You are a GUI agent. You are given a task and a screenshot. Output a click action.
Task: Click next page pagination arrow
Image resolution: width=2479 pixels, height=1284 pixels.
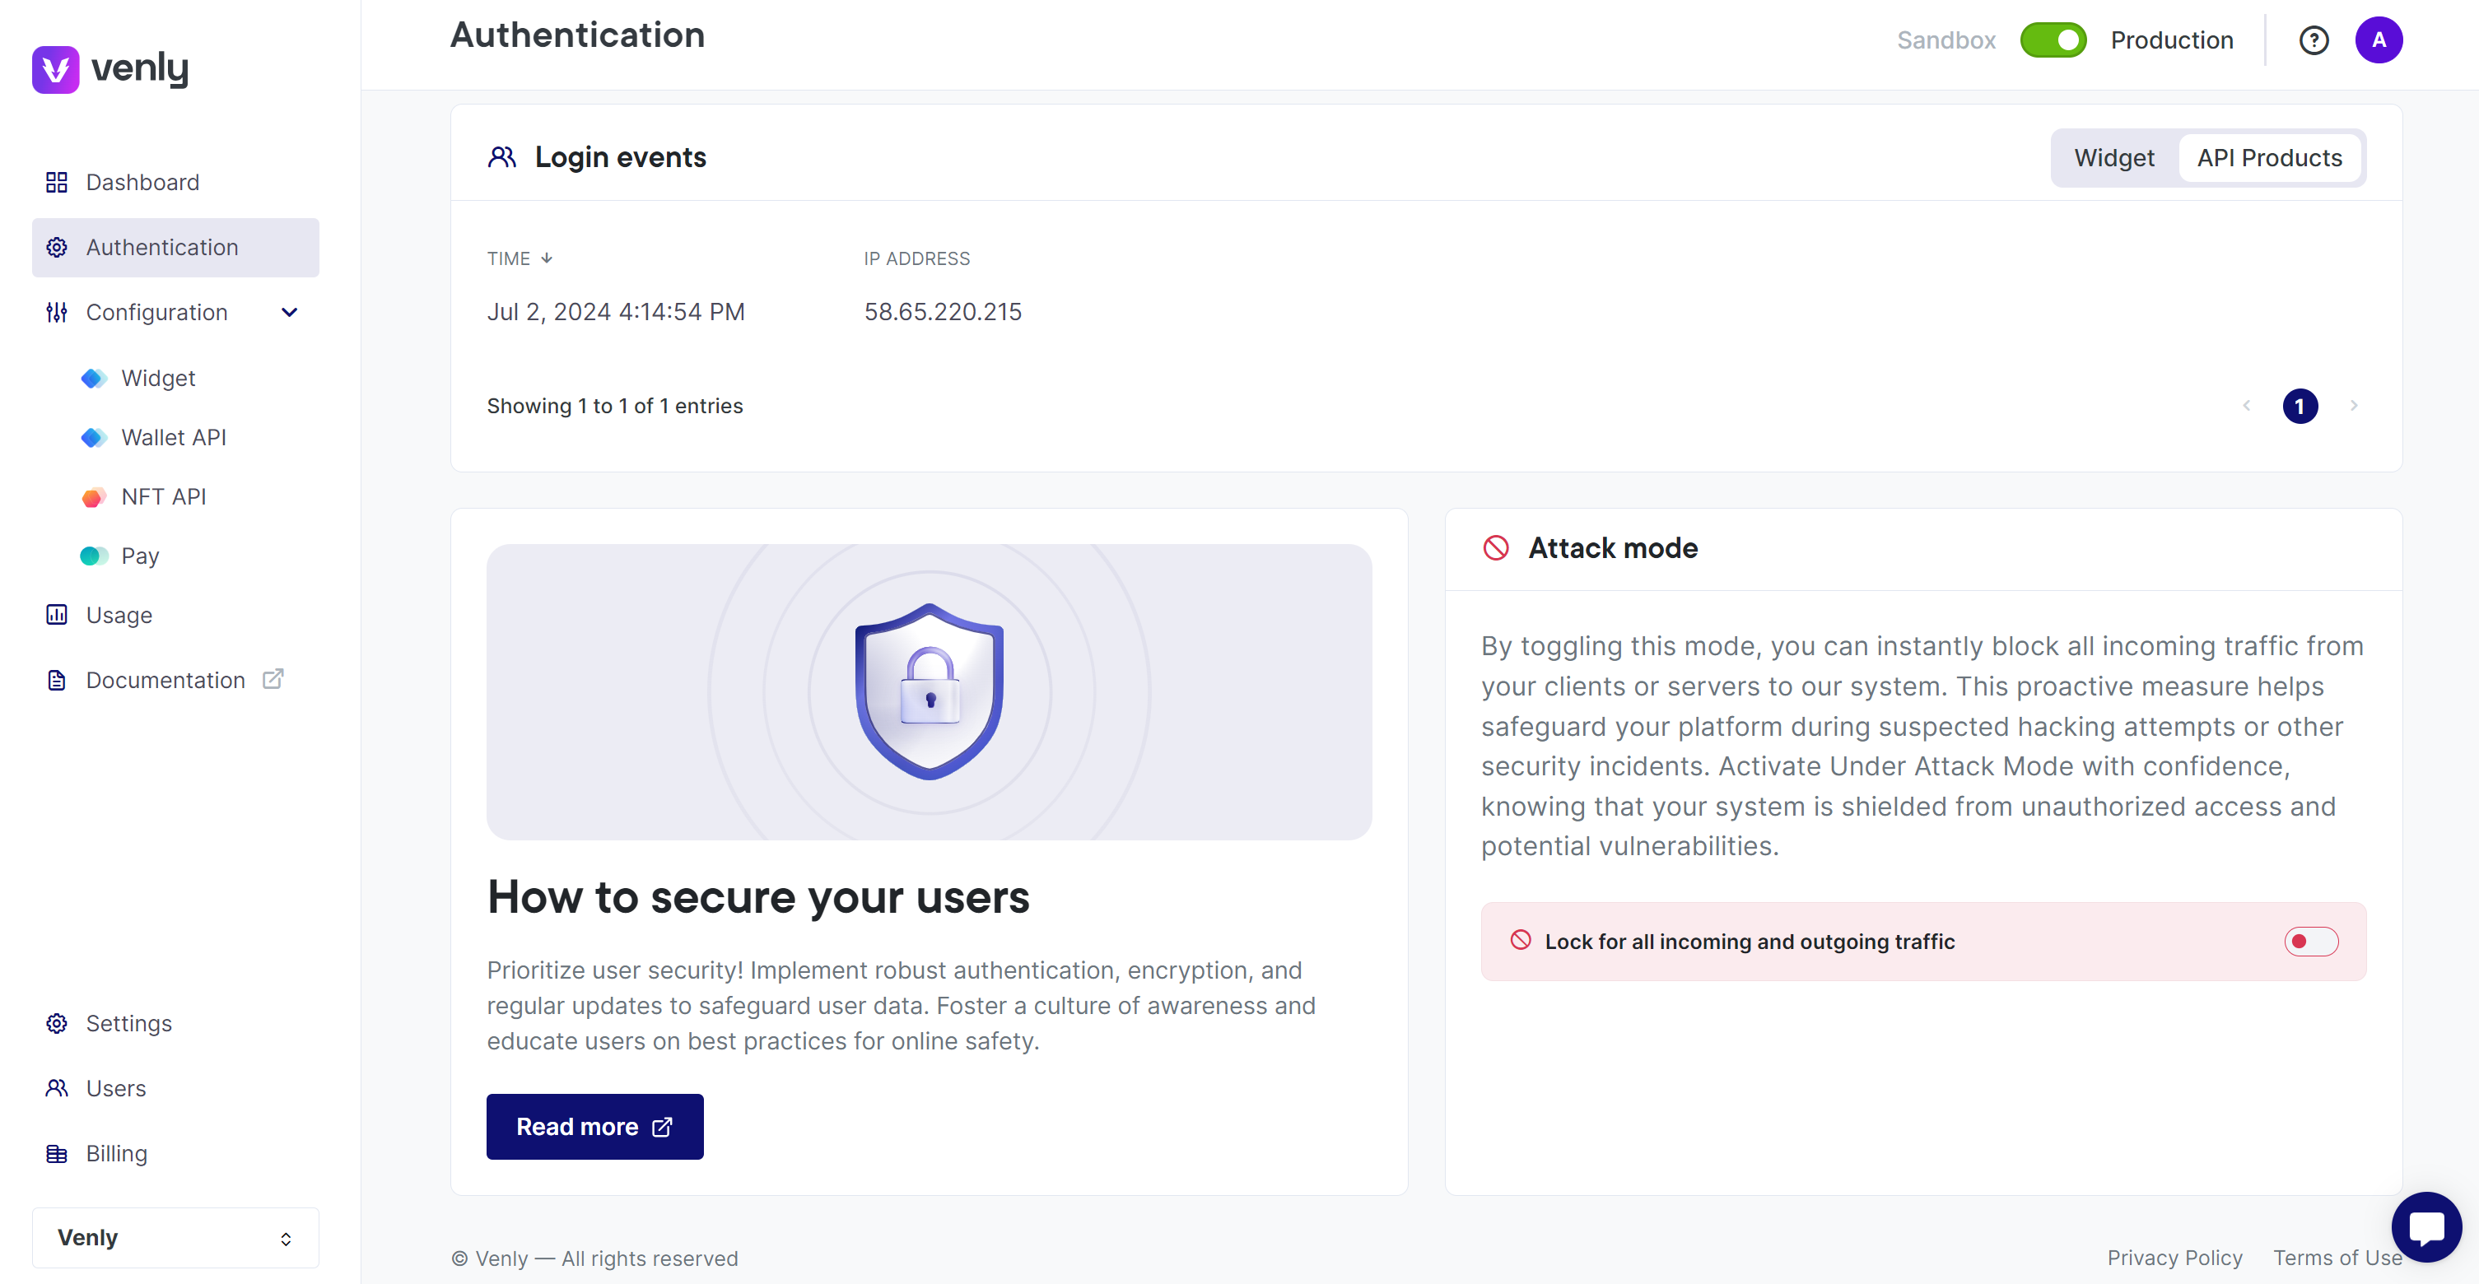(2353, 404)
